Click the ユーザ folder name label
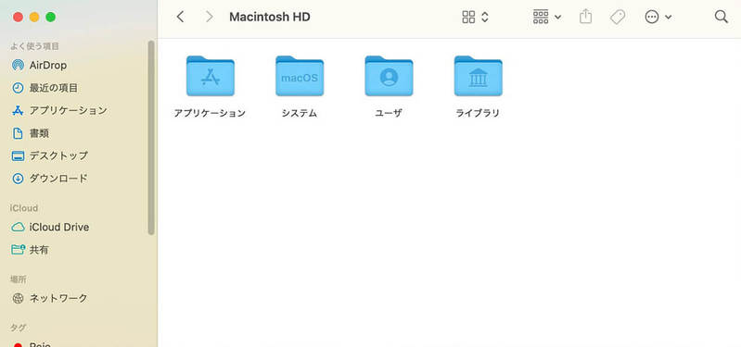This screenshot has width=741, height=347. click(x=389, y=113)
